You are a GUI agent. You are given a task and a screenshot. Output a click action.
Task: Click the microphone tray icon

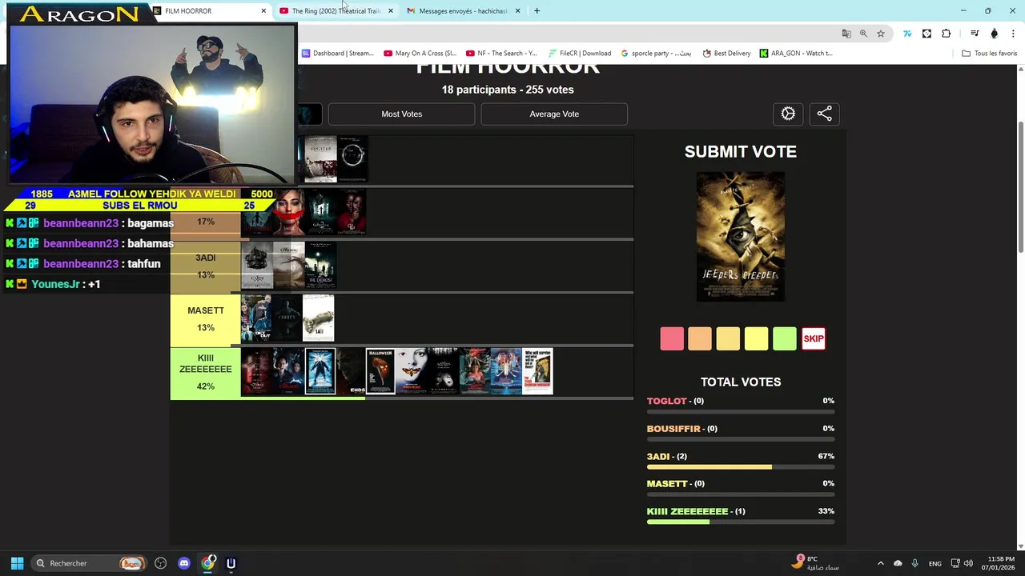tap(915, 563)
